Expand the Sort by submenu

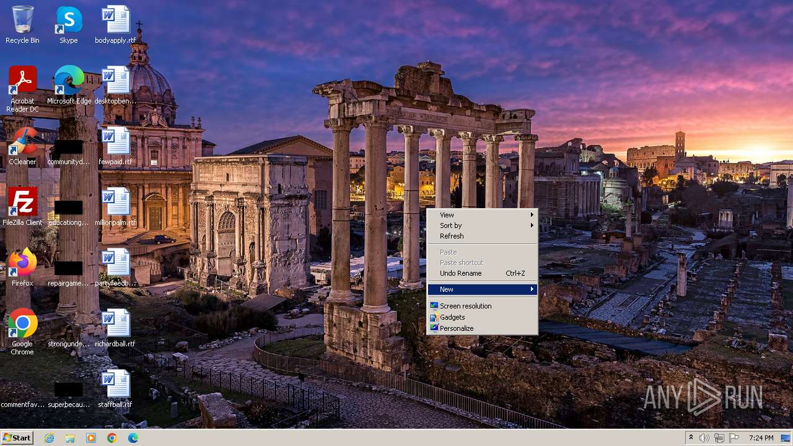click(x=482, y=225)
